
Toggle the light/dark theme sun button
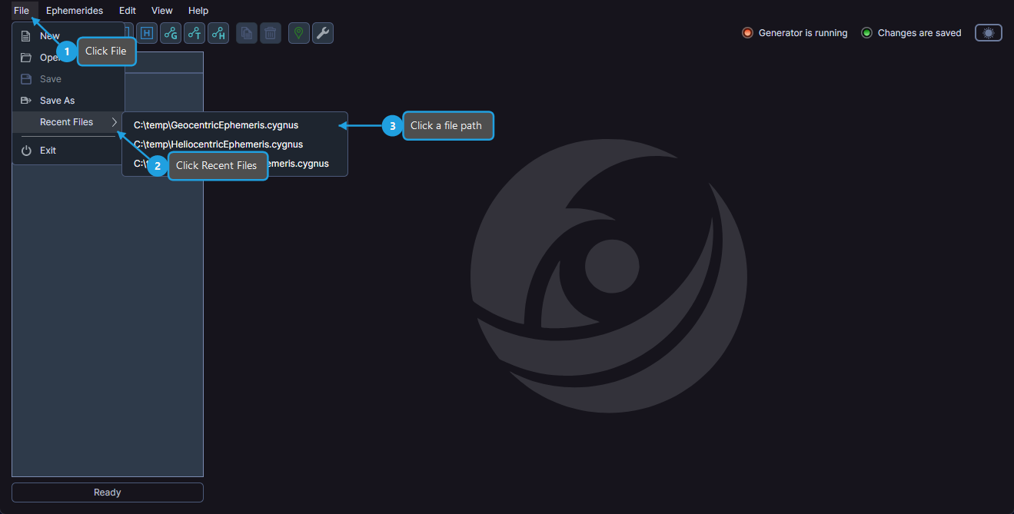989,33
